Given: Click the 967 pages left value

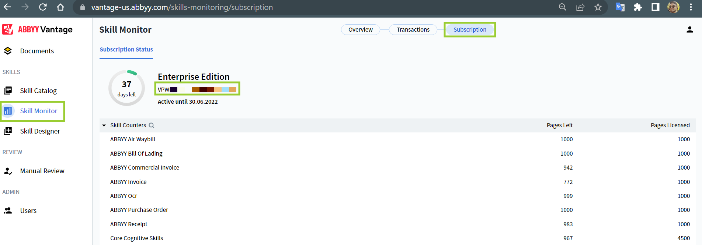Looking at the screenshot, I should [x=568, y=238].
